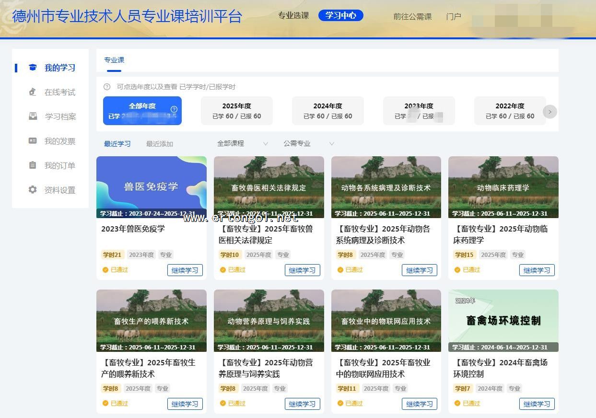Click the graduation cap icon beside 我的学习
Image resolution: width=596 pixels, height=418 pixels.
point(33,68)
